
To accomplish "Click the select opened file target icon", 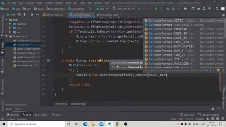I will point(19,15).
